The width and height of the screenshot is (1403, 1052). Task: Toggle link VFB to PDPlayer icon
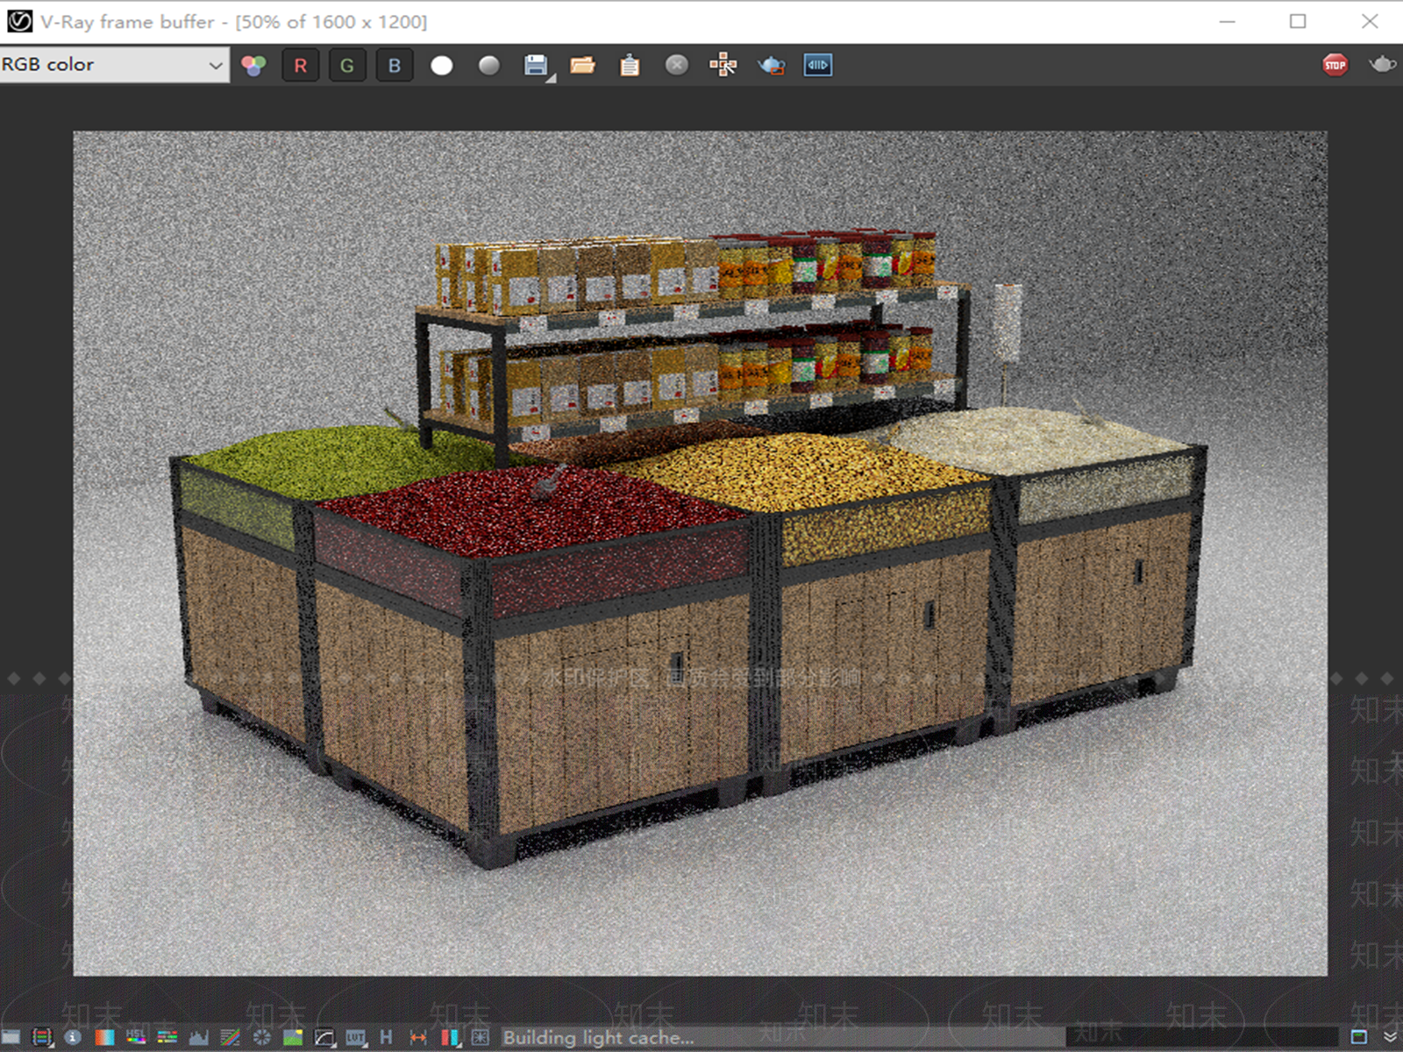(818, 65)
